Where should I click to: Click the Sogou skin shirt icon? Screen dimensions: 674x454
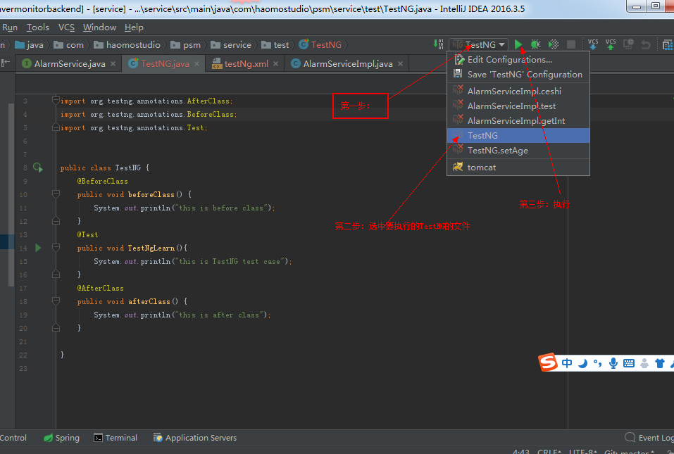click(660, 363)
